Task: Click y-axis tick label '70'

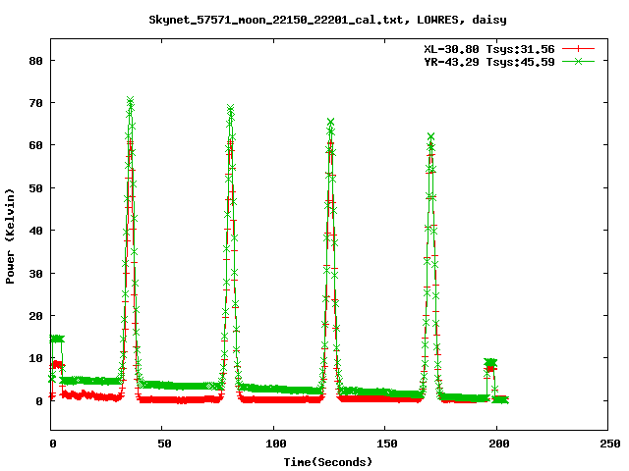Action: (36, 103)
